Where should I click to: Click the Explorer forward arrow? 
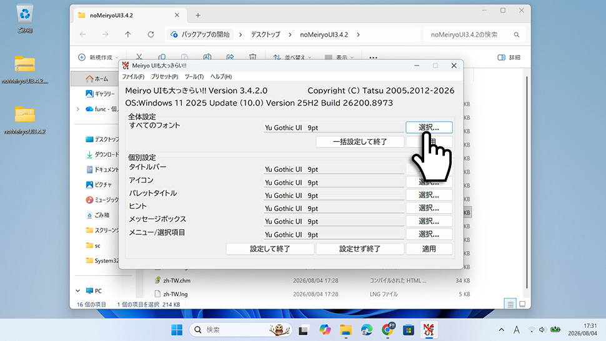click(x=105, y=34)
